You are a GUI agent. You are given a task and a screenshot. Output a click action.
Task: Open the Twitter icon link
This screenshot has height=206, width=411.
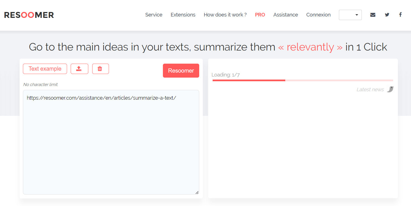pyautogui.click(x=387, y=15)
